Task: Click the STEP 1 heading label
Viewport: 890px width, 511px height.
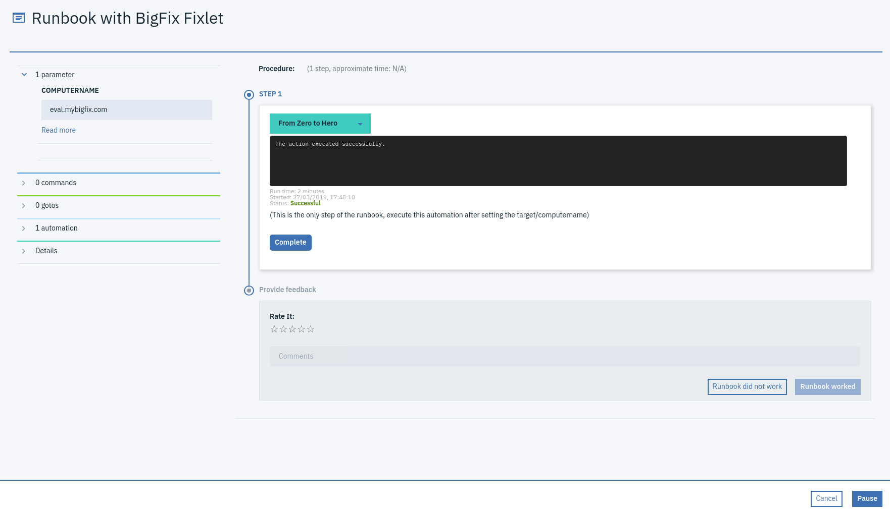Action: click(270, 94)
